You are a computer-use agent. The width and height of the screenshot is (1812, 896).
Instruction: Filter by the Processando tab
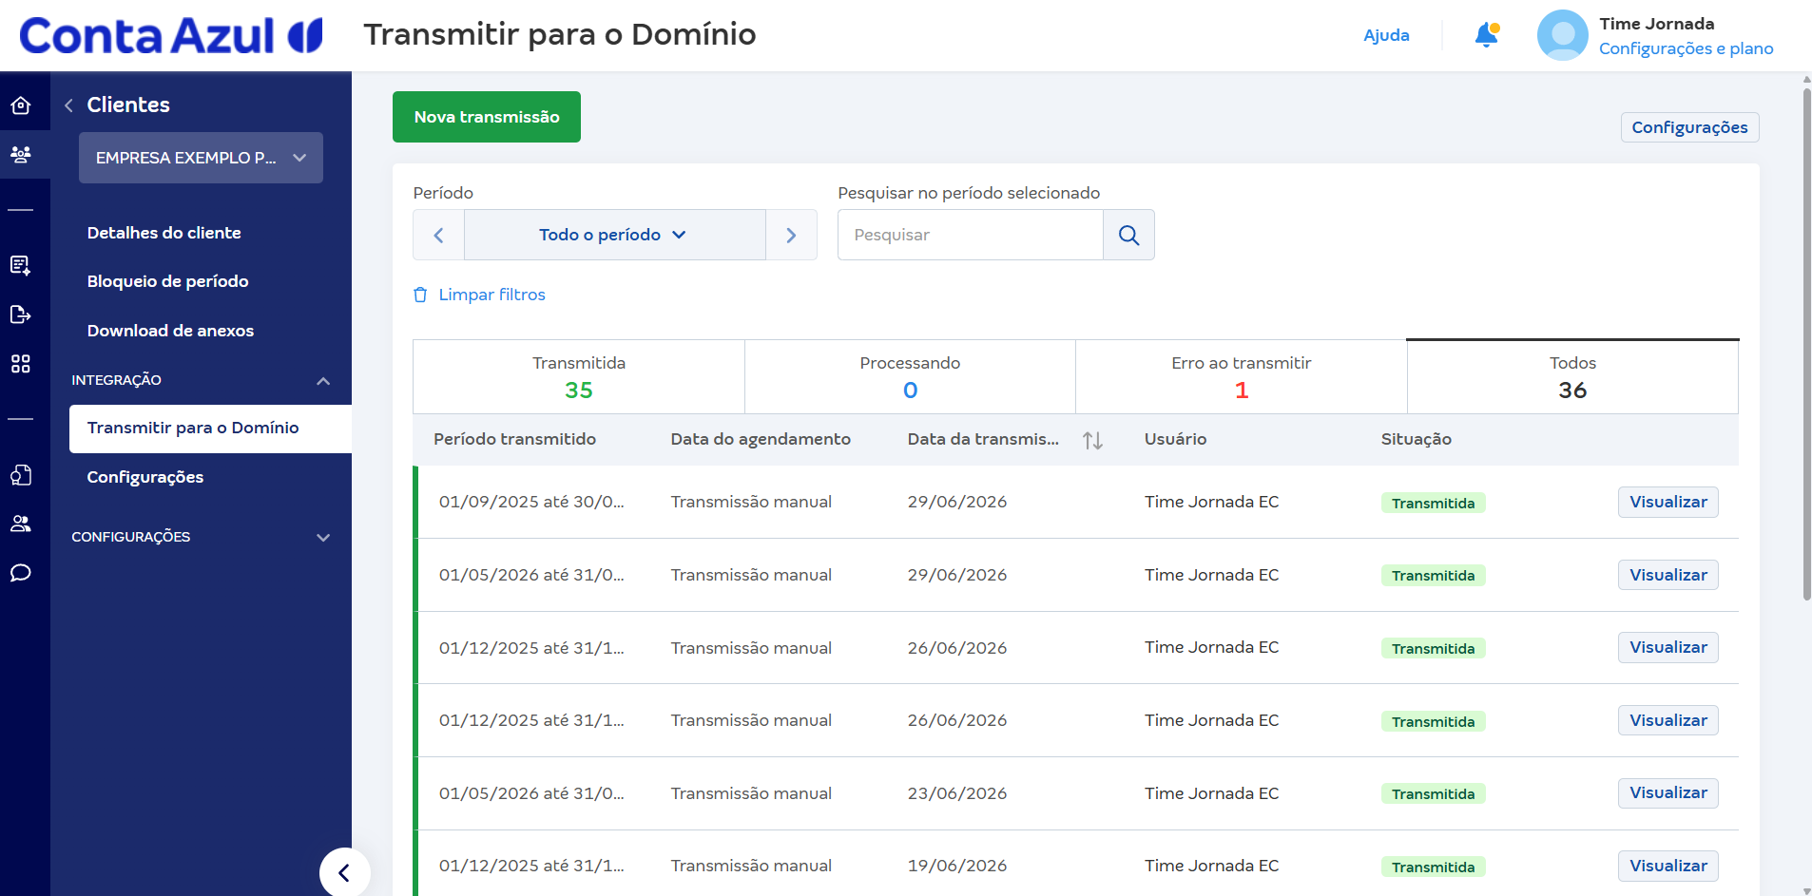[x=910, y=377]
